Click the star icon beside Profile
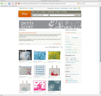This screenshot has height=96, width=101. point(66,42)
